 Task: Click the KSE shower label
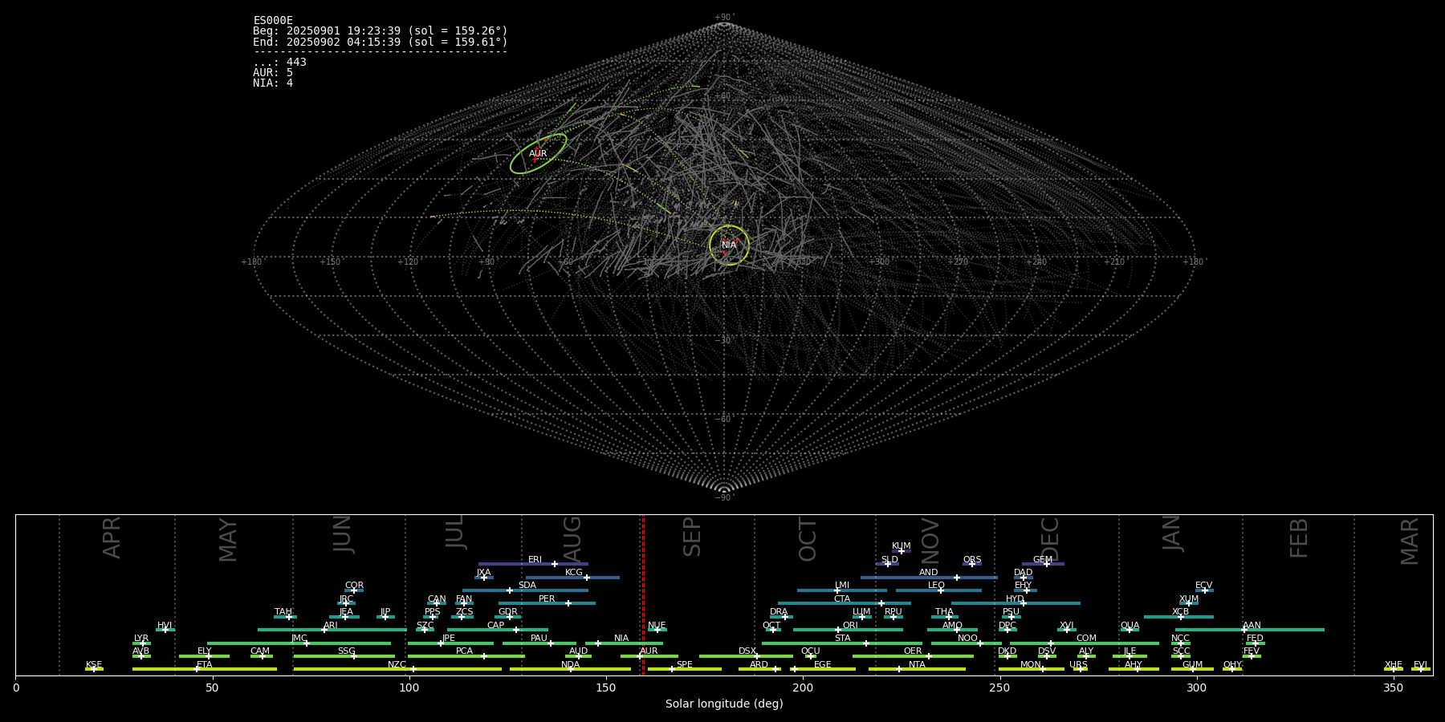click(x=94, y=665)
